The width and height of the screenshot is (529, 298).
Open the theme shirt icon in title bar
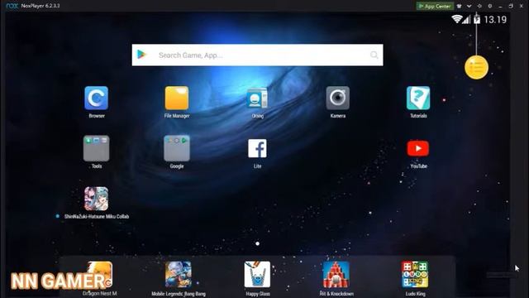click(x=460, y=6)
